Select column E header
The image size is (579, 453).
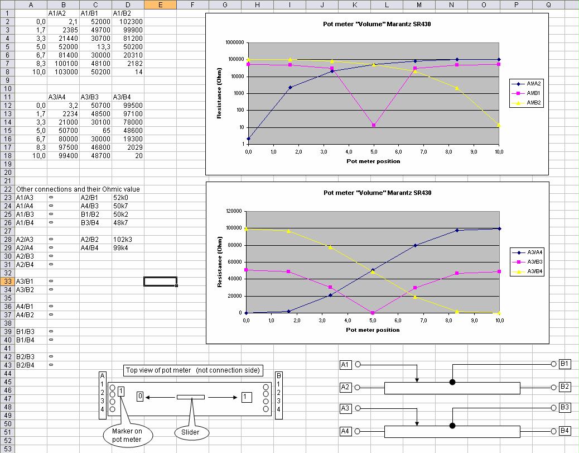[x=160, y=5]
